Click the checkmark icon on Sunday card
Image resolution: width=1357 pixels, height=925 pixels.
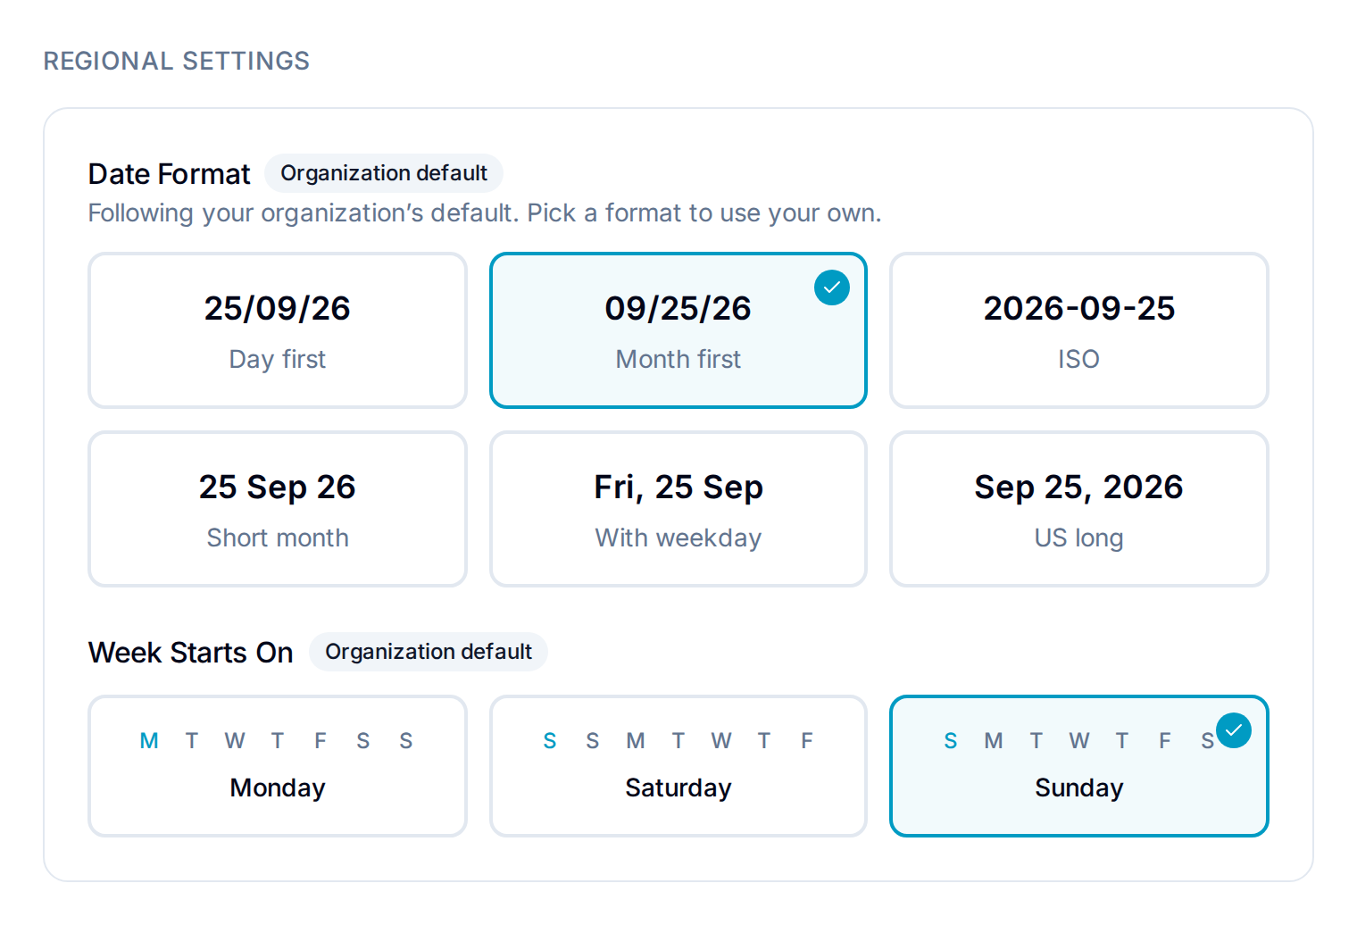1234,730
